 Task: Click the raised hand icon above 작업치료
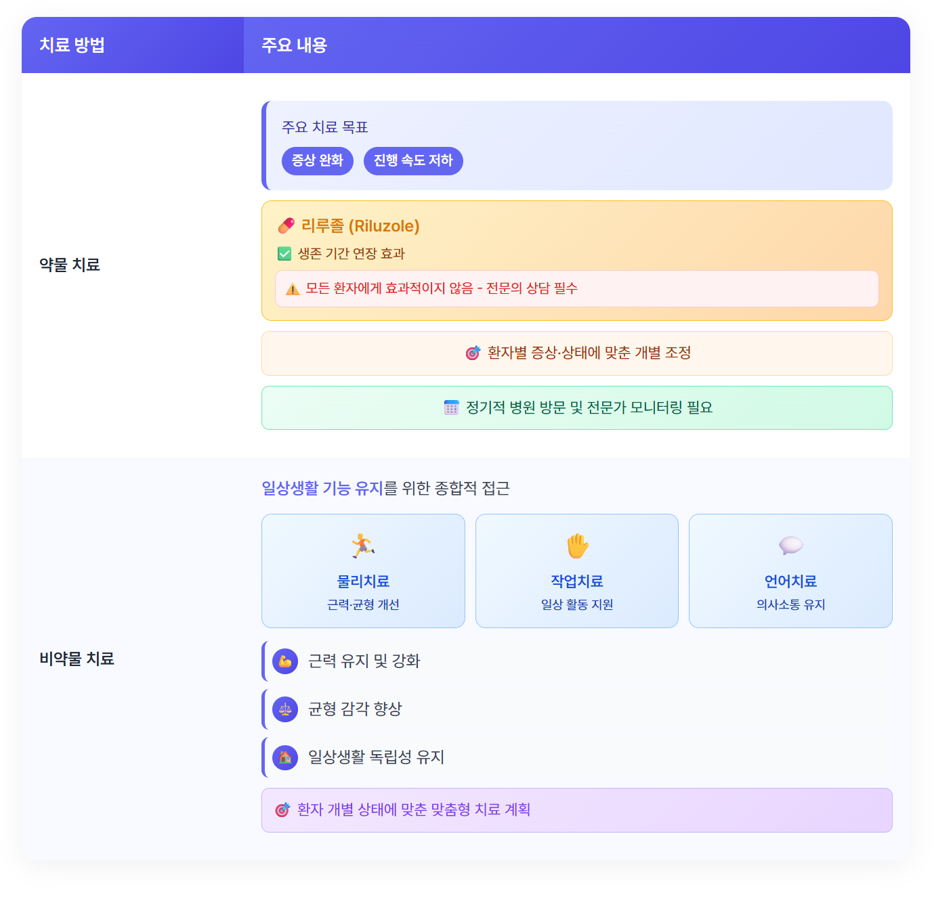577,546
